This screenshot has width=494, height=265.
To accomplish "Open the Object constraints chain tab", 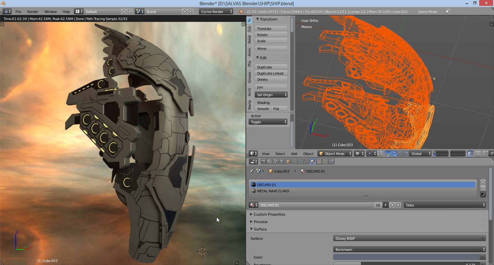I will 294,161.
